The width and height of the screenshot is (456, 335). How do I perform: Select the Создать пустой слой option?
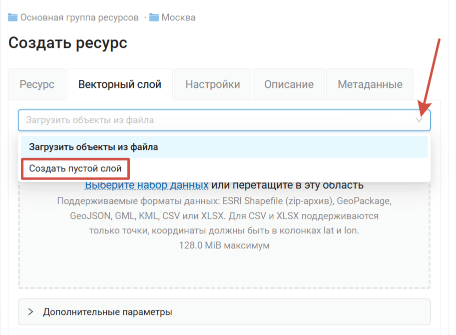75,168
